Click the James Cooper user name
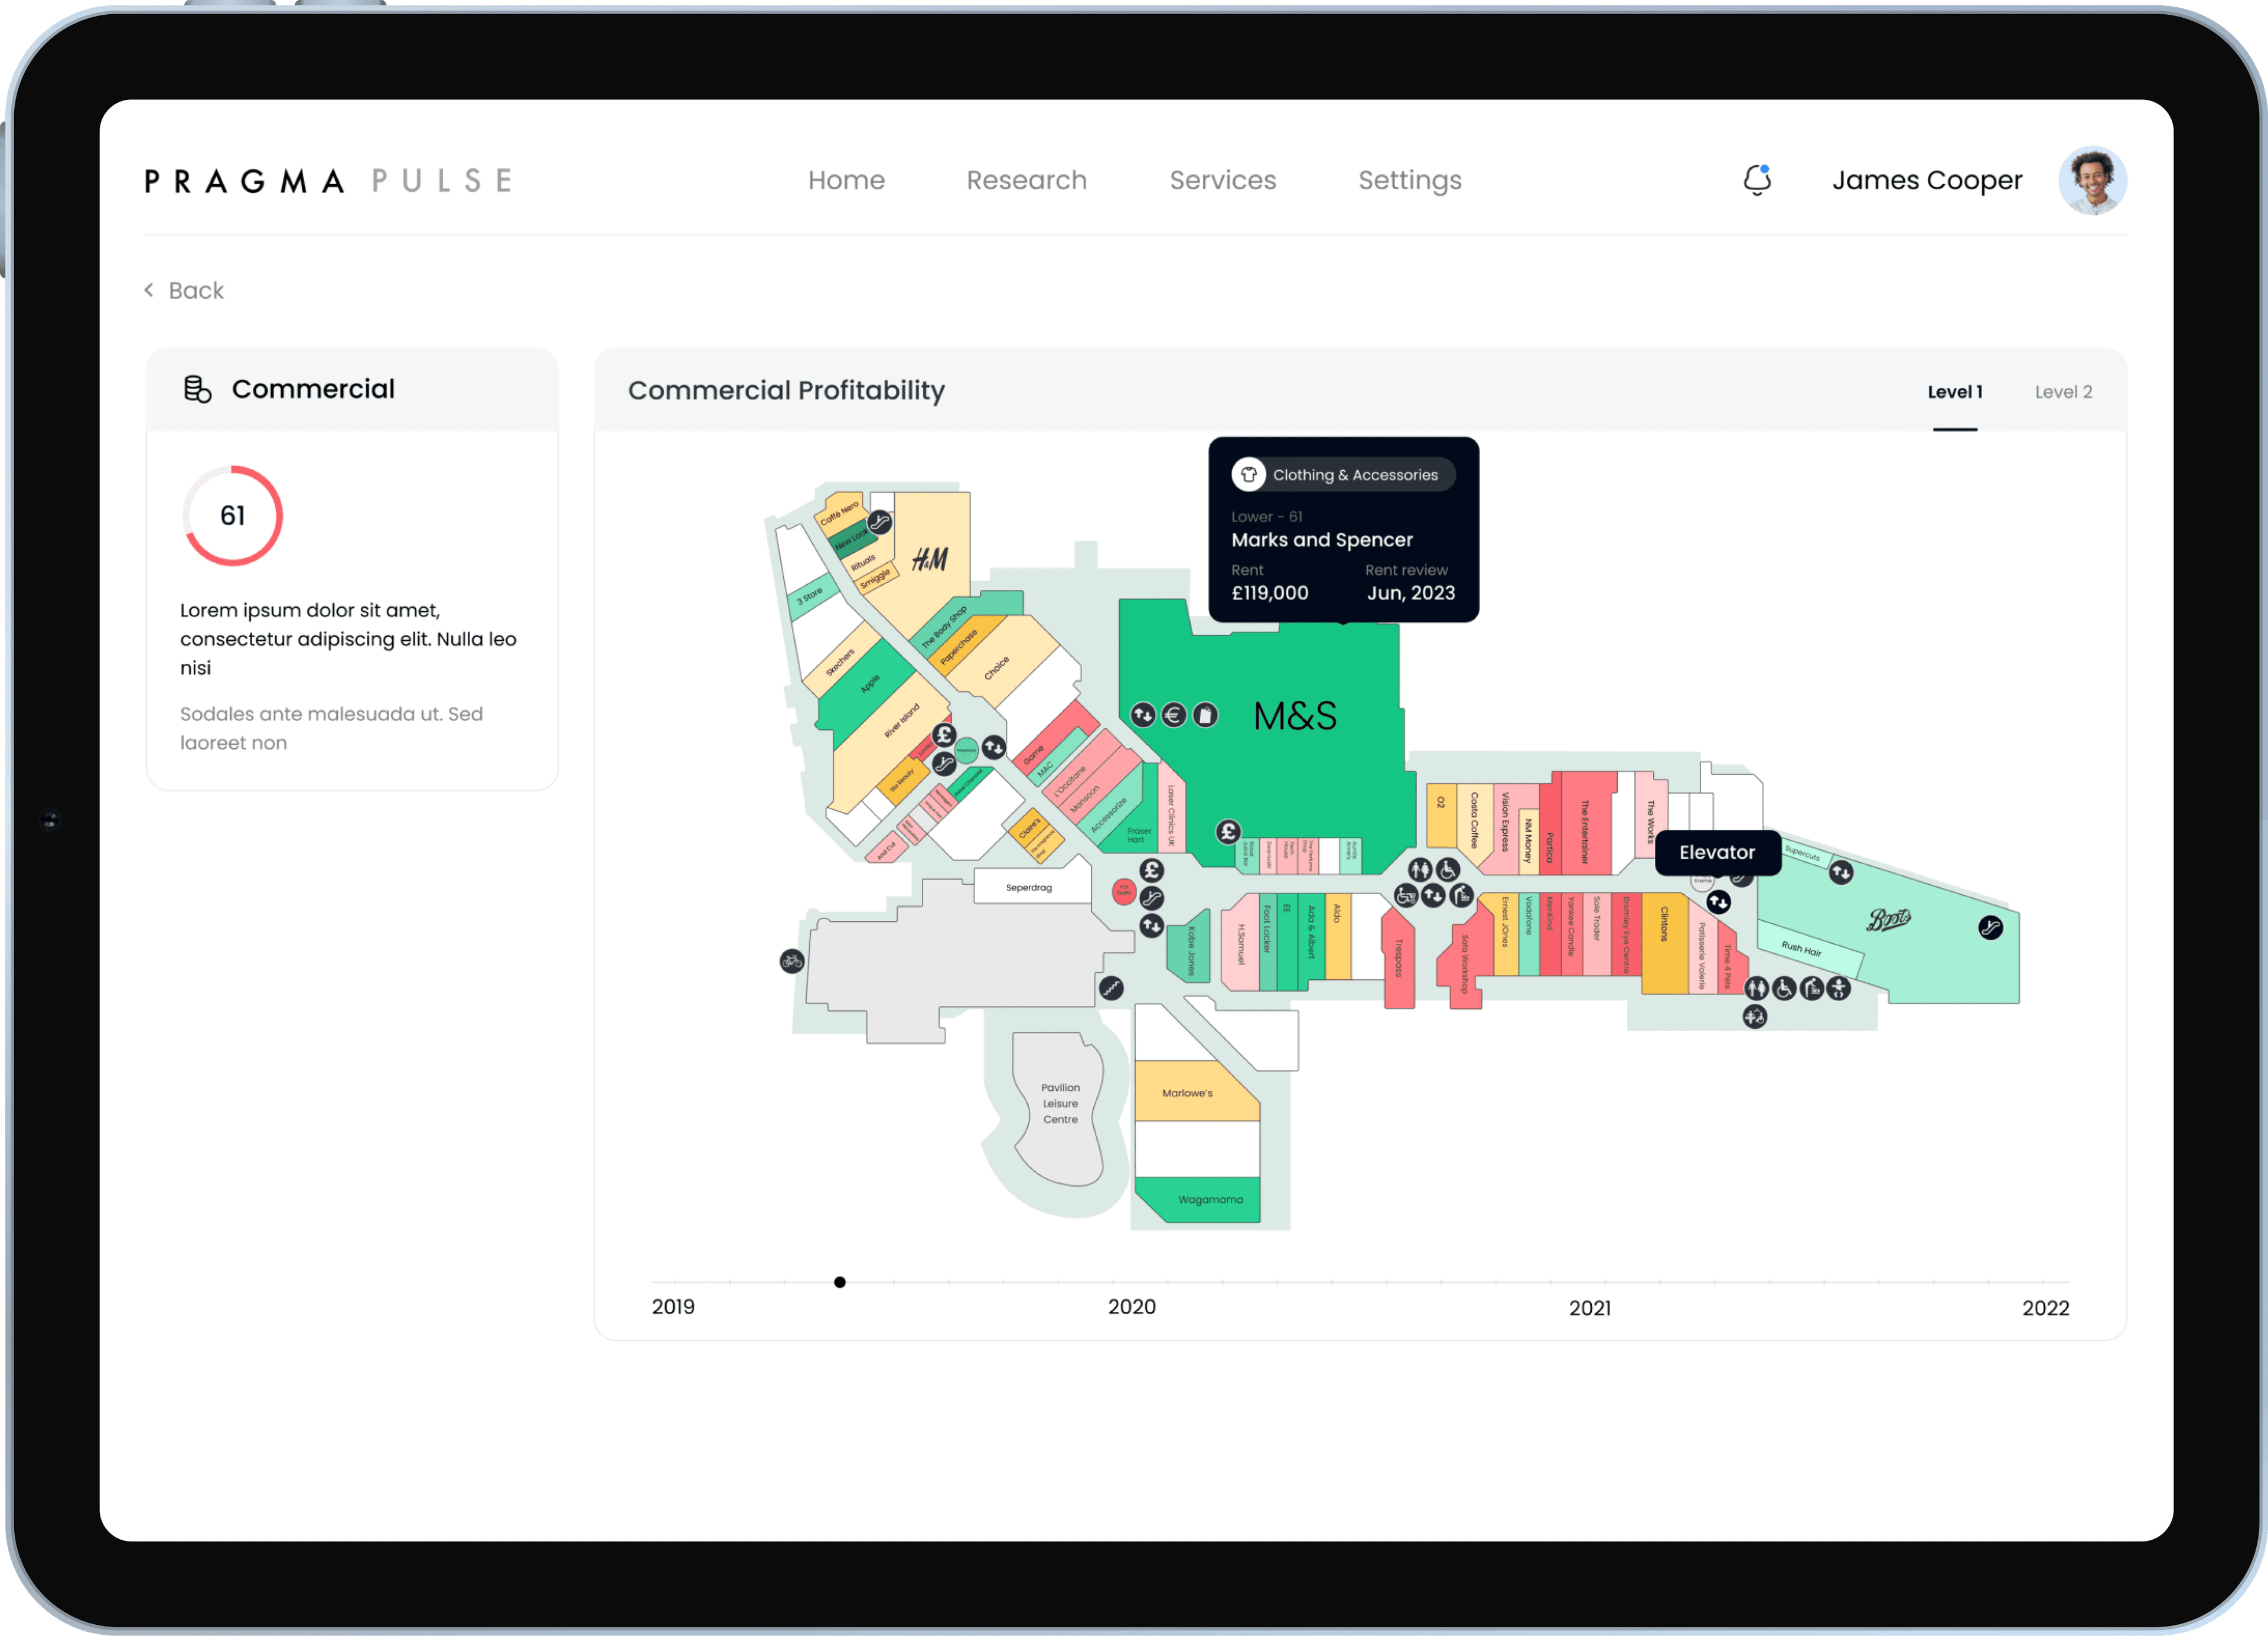Image resolution: width=2268 pixels, height=1636 pixels. tap(1927, 181)
